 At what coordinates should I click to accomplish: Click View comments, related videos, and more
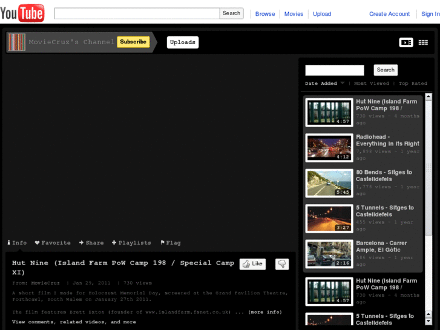pos(74,322)
